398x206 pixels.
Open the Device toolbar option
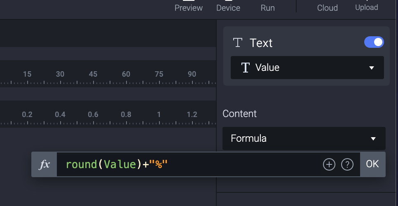click(x=228, y=6)
